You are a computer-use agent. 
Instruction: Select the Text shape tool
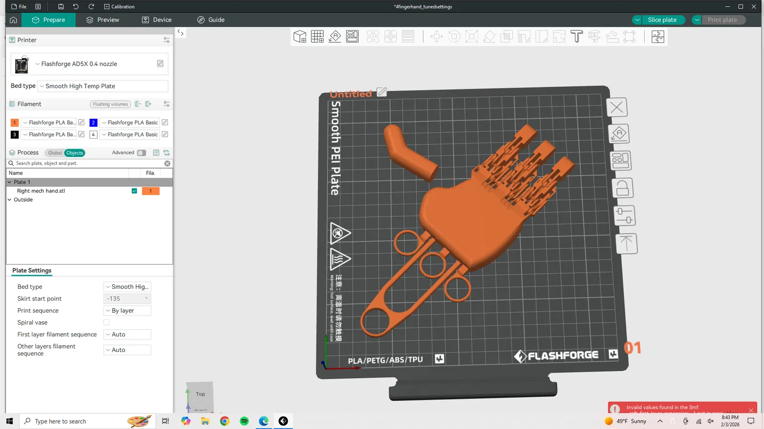(x=576, y=37)
